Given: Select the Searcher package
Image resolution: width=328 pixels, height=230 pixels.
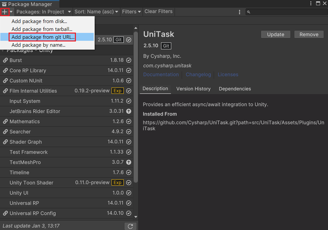Looking at the screenshot, I should pos(67,132).
